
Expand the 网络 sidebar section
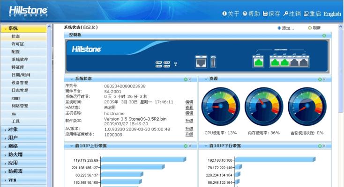23,146
